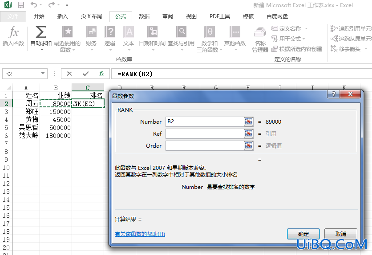Click Trace Dependents (追踪从属单元格)
Image resolution: width=372 pixels, height=255 pixels.
point(351,39)
